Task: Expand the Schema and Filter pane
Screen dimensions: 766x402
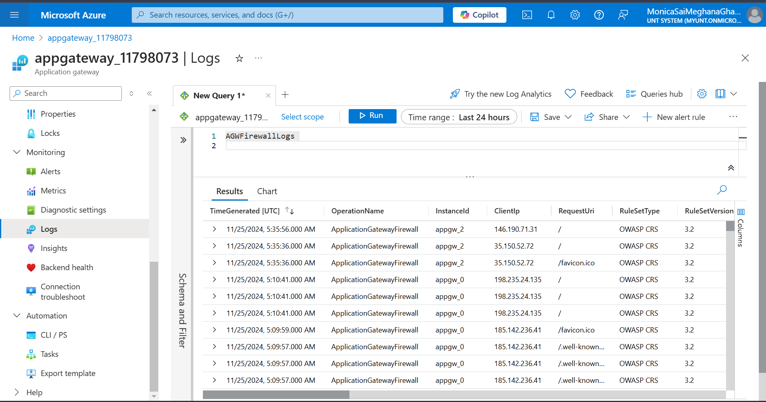Action: click(x=183, y=140)
